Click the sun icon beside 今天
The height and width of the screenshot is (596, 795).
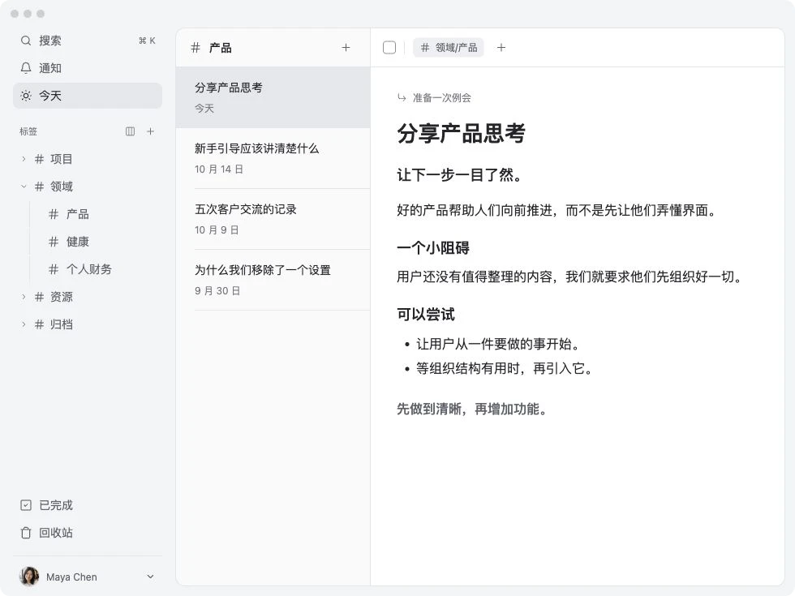coord(26,96)
